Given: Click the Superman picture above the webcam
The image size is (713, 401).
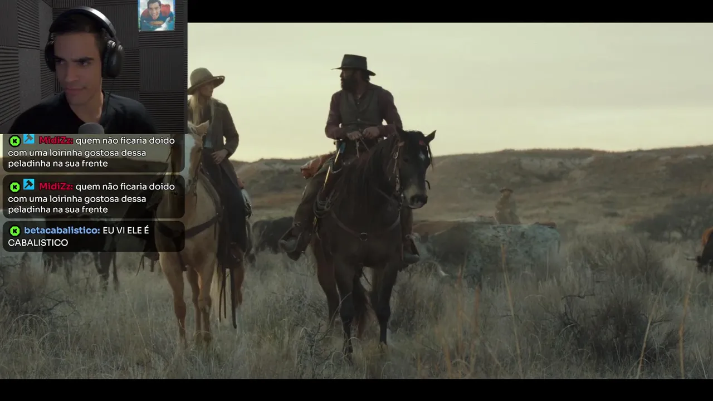Looking at the screenshot, I should coord(157,15).
